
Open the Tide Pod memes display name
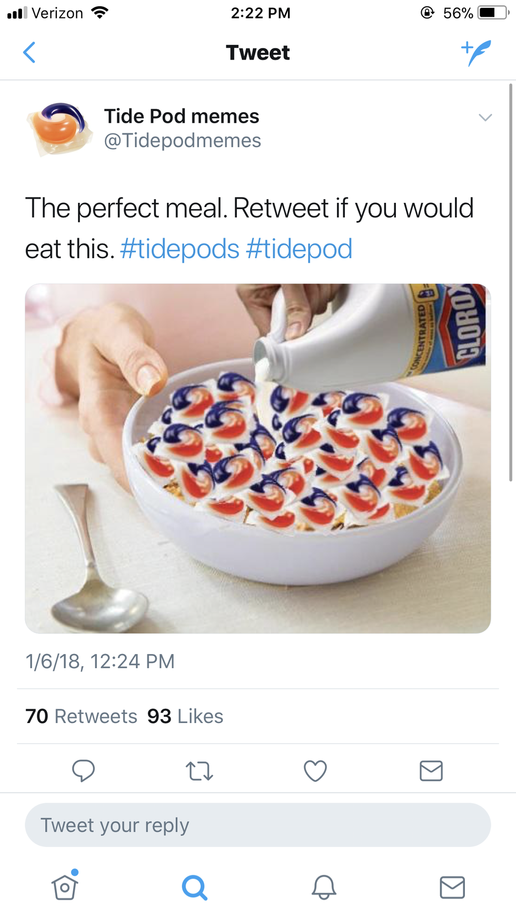[x=181, y=116]
